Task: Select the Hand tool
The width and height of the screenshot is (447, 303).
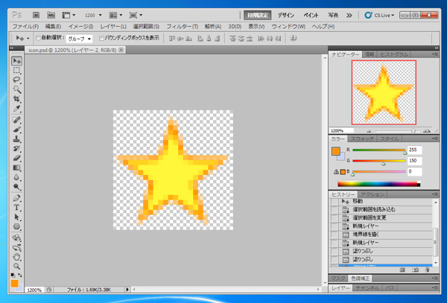Action: 16,257
